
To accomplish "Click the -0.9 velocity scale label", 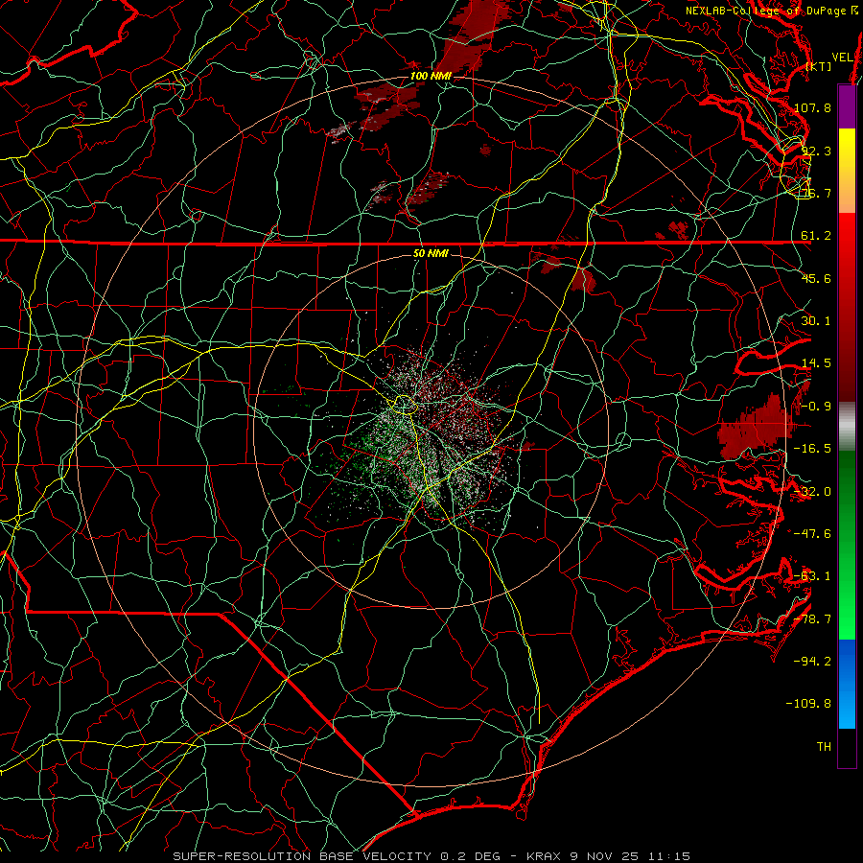I will (x=816, y=407).
